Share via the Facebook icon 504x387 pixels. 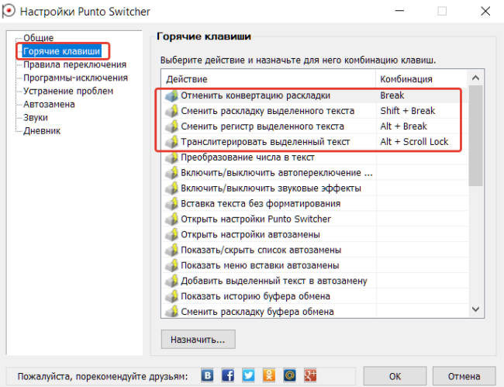(x=228, y=375)
